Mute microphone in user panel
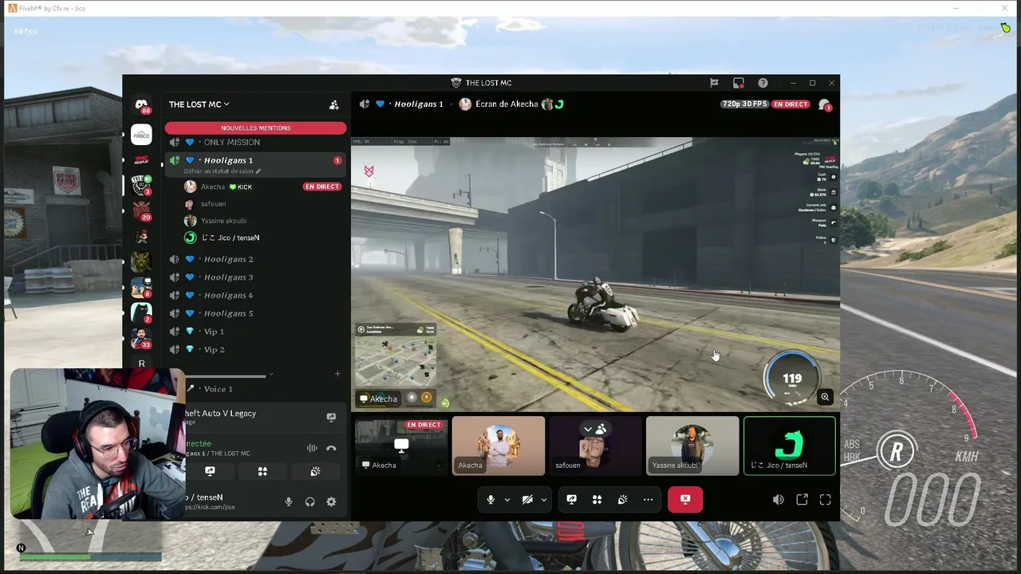Viewport: 1021px width, 574px height. coord(289,501)
